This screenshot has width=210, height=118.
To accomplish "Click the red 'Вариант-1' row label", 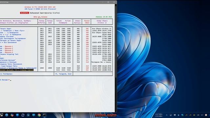I will click(x=9, y=46).
